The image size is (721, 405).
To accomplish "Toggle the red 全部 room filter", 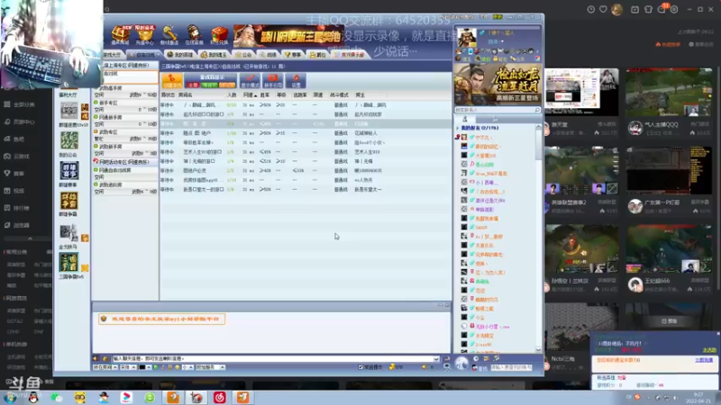I will (x=193, y=85).
